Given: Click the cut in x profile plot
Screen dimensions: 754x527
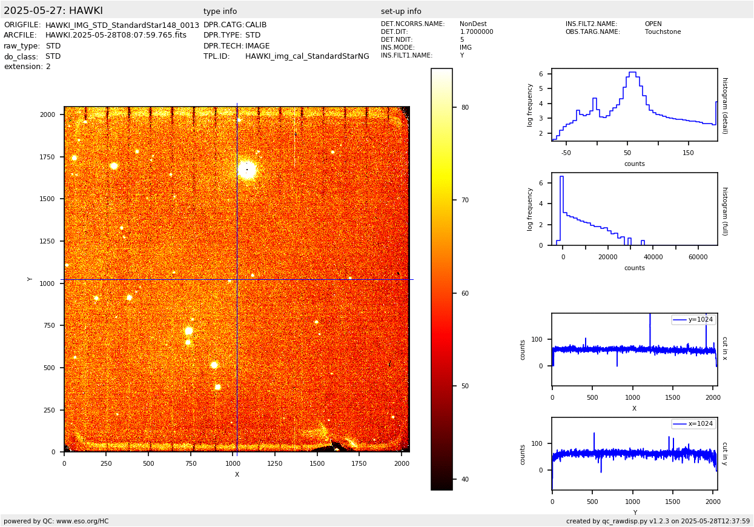Looking at the screenshot, I should click(634, 350).
